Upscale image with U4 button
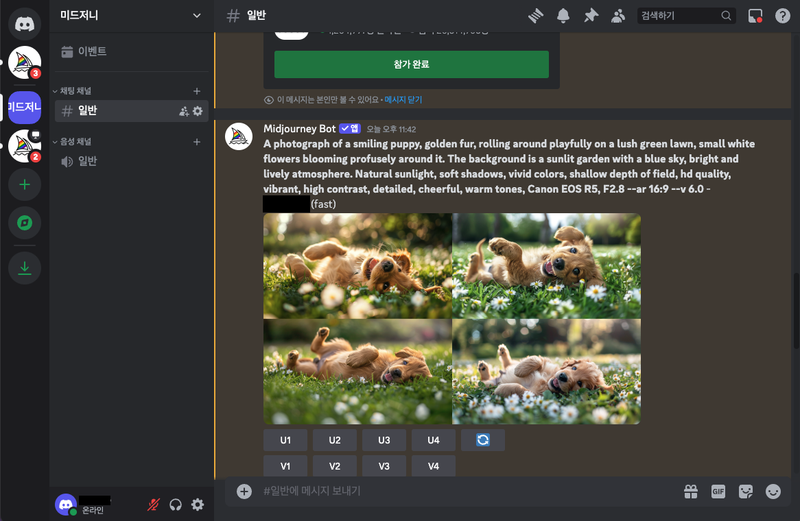 433,440
